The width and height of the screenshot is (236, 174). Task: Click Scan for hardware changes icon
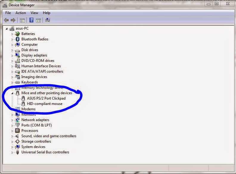click(48, 20)
